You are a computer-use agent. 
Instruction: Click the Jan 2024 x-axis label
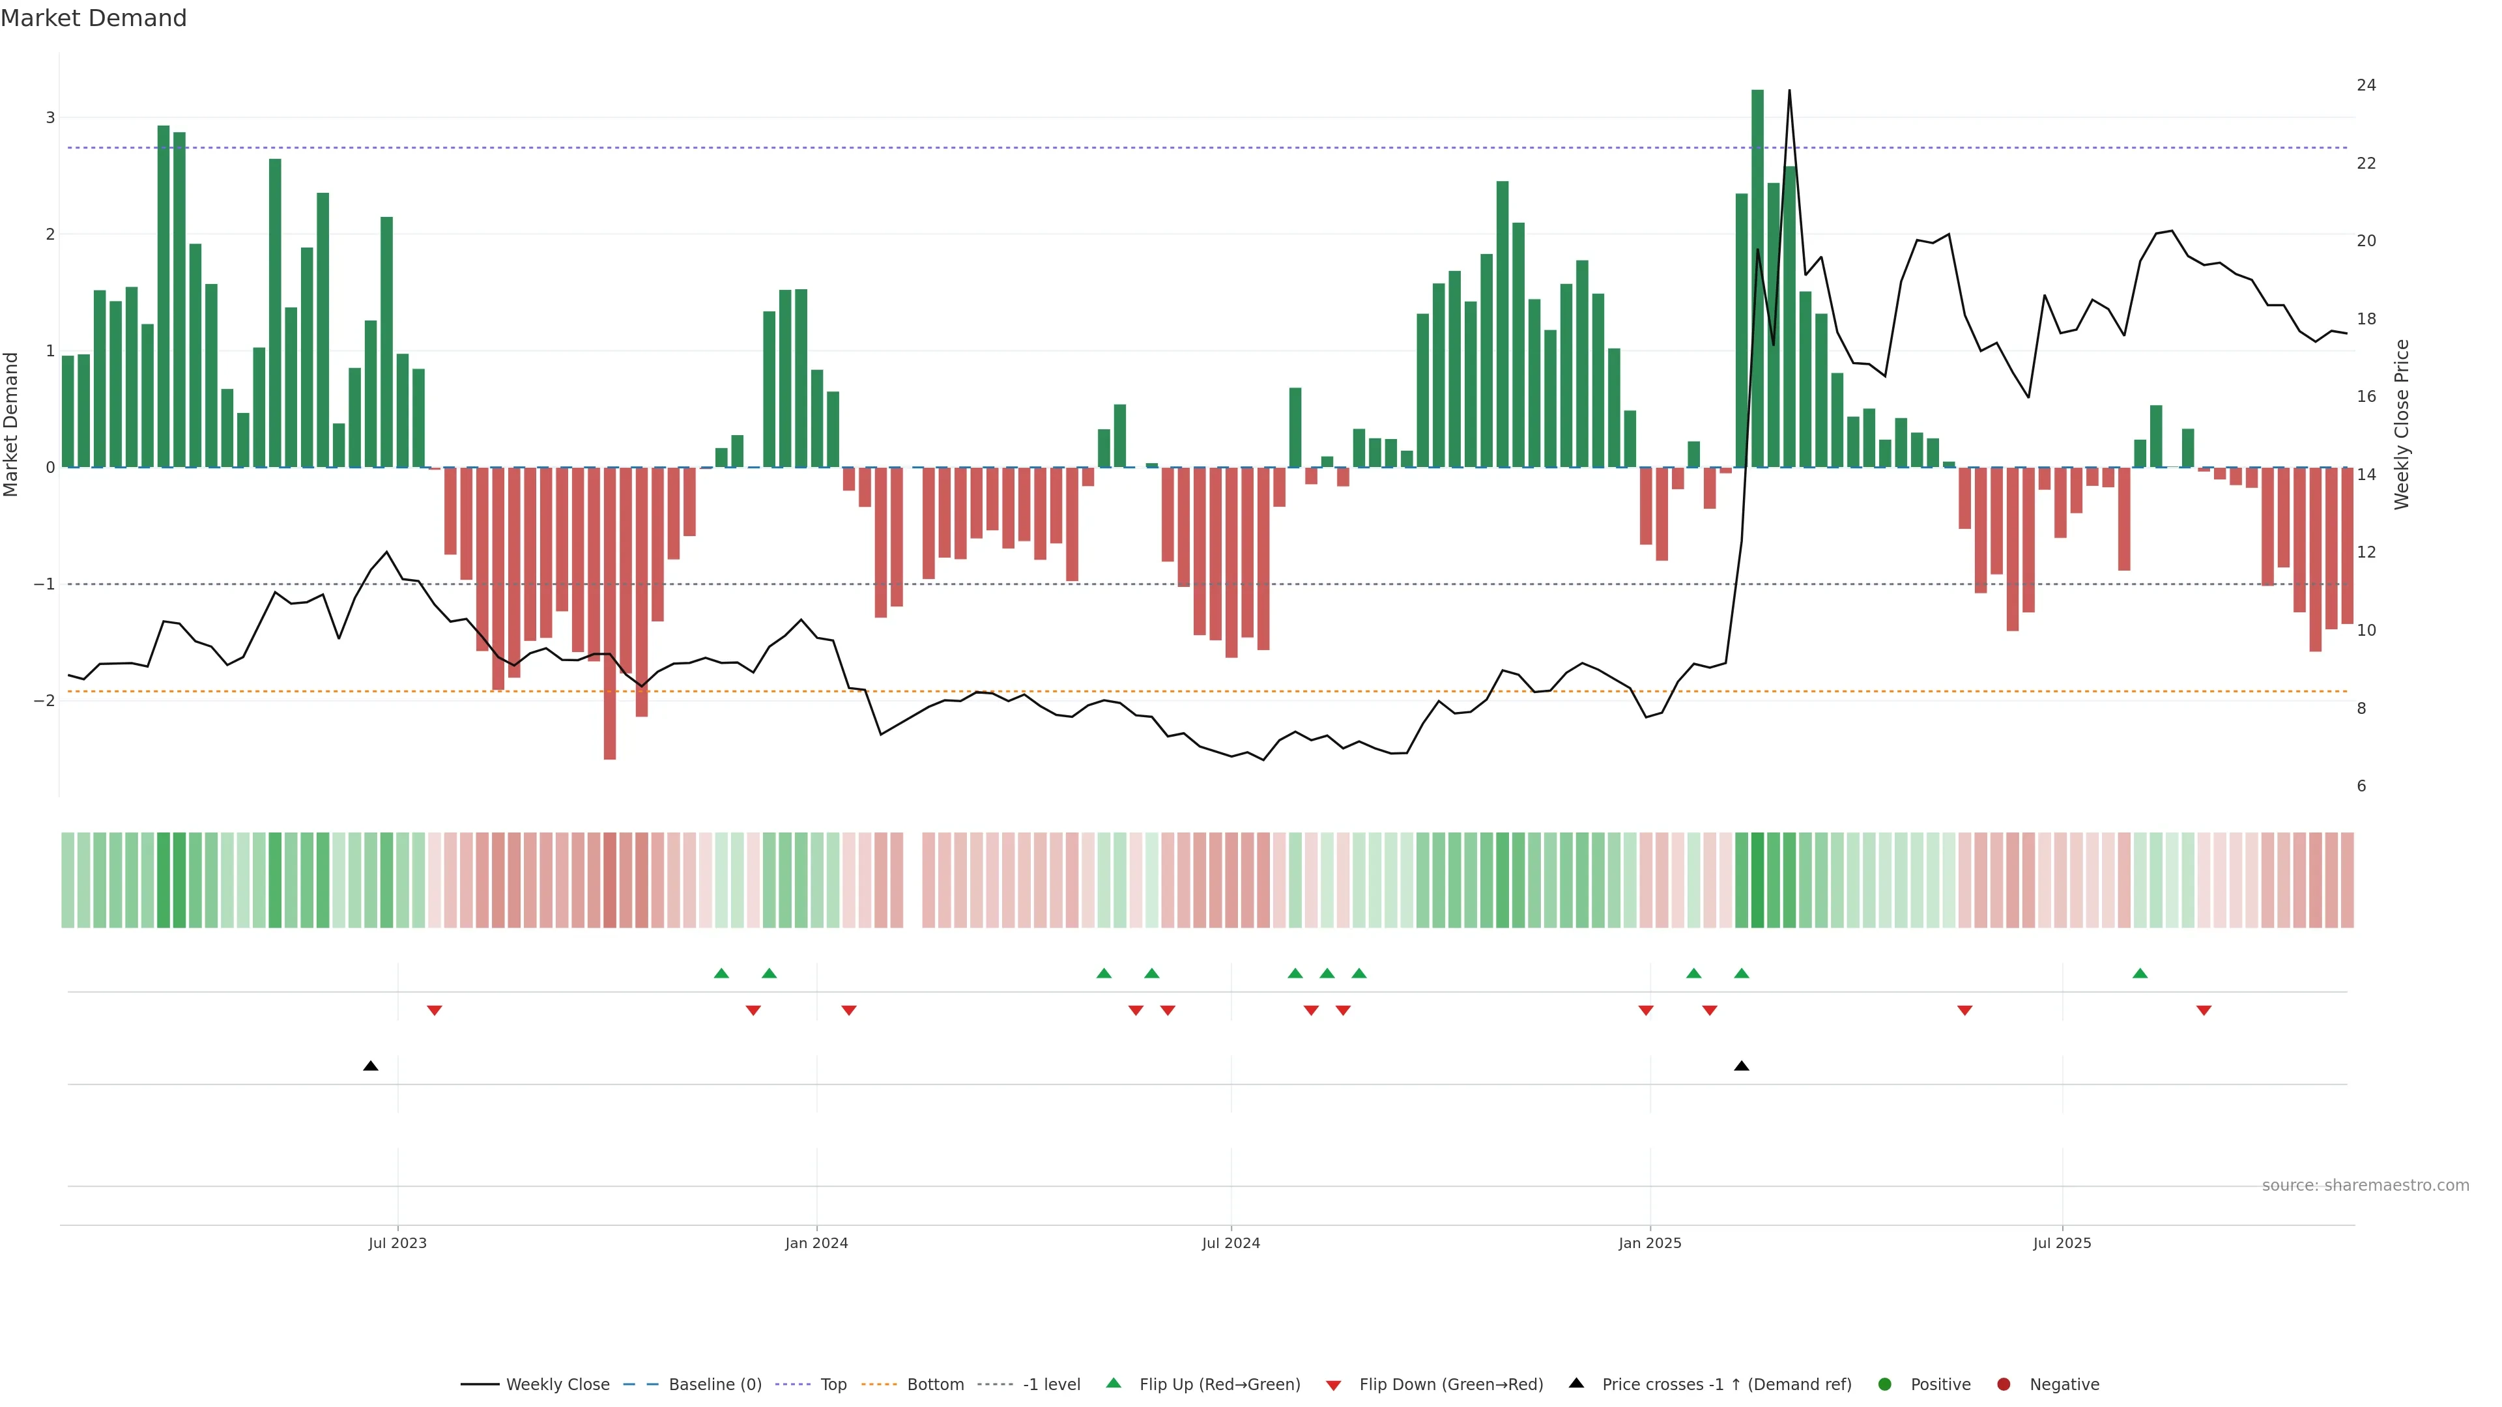click(x=816, y=1244)
